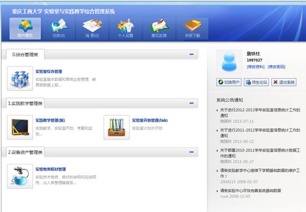
Task: Open the 手册下载 manual download icon
Action: [x=192, y=28]
